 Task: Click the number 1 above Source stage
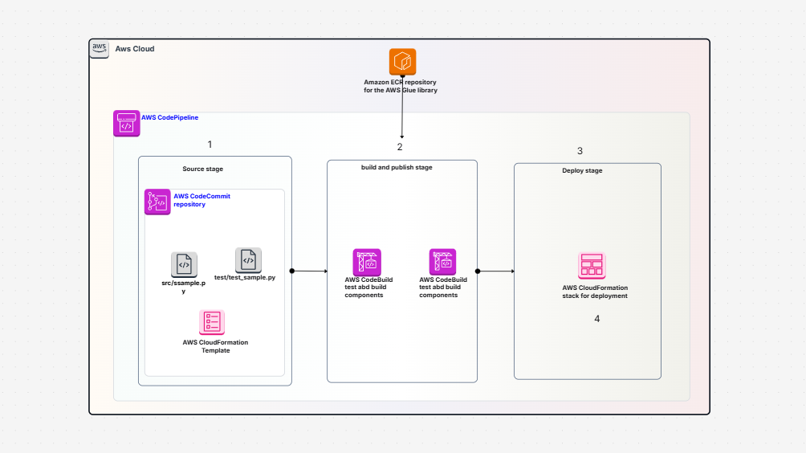pyautogui.click(x=210, y=145)
